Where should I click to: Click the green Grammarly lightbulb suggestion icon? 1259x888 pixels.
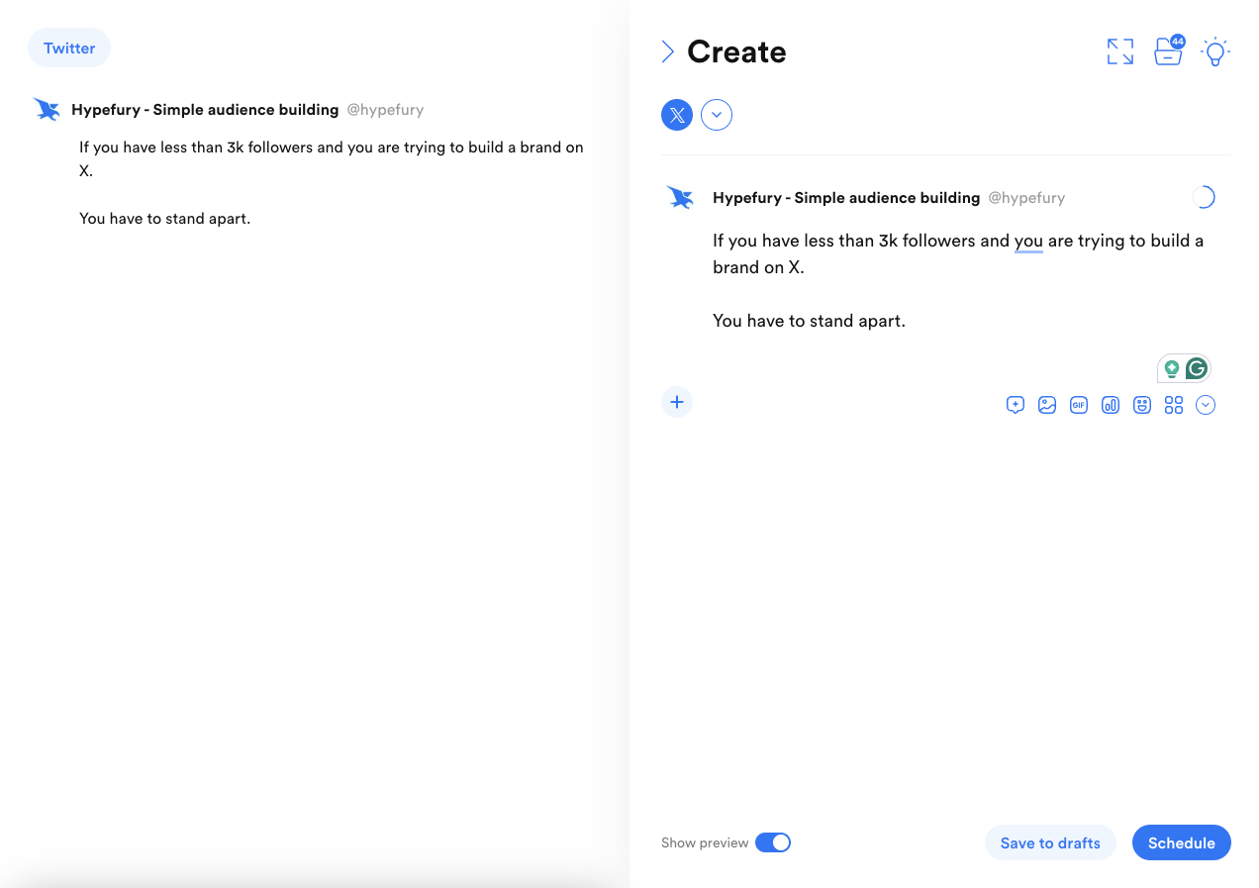(x=1172, y=369)
